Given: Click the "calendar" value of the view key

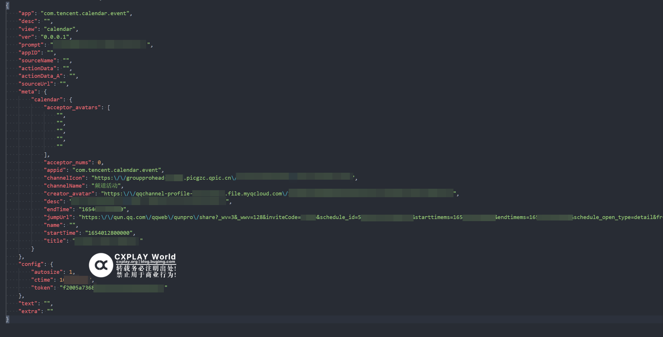Looking at the screenshot, I should [x=60, y=29].
